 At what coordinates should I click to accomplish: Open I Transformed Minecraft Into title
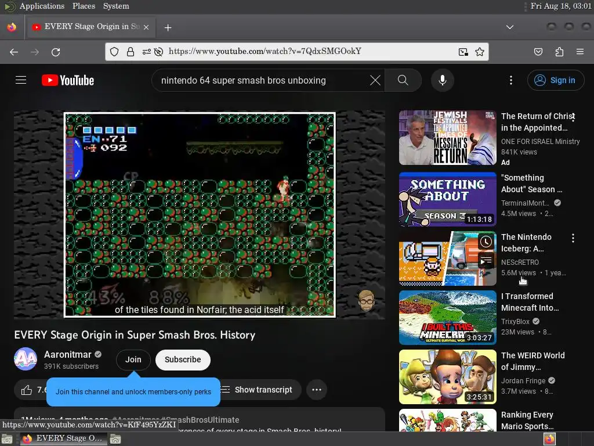(530, 302)
